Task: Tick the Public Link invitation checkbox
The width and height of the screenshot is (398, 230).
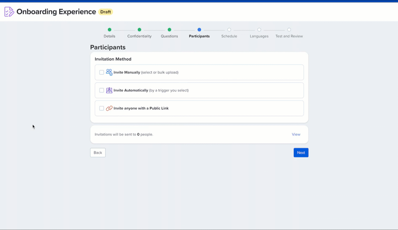Action: point(101,108)
